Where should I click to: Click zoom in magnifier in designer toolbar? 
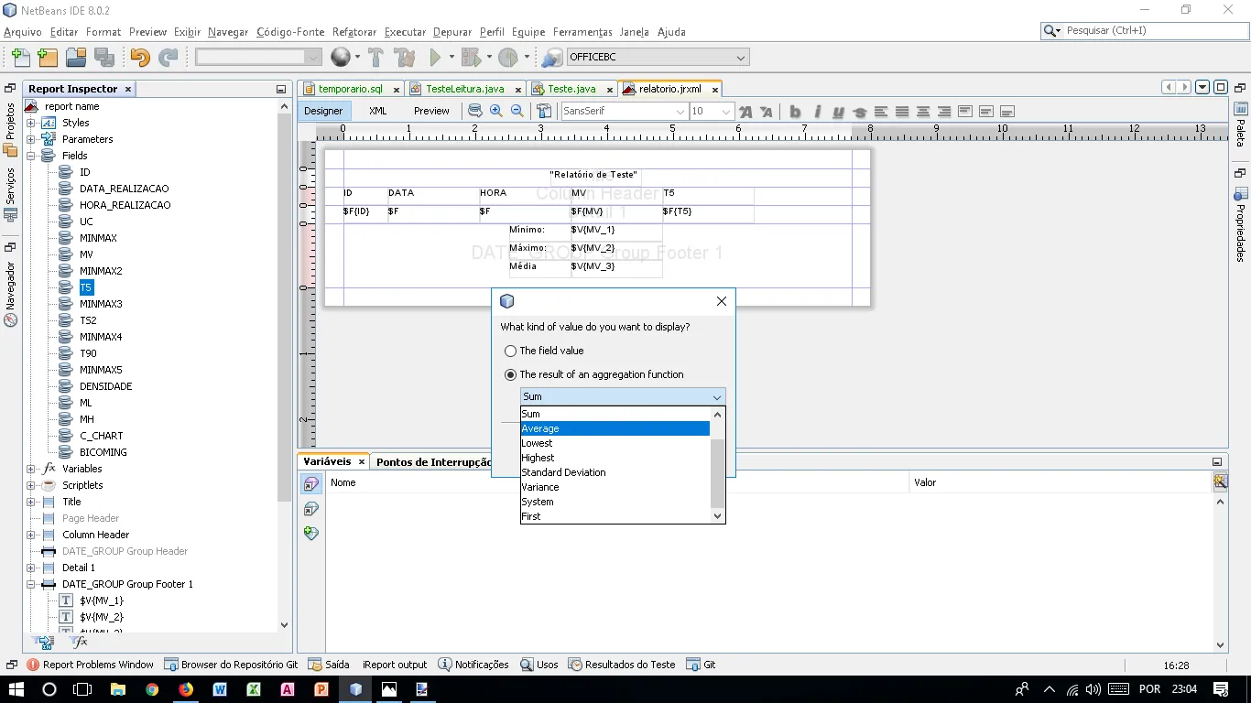pyautogui.click(x=495, y=111)
